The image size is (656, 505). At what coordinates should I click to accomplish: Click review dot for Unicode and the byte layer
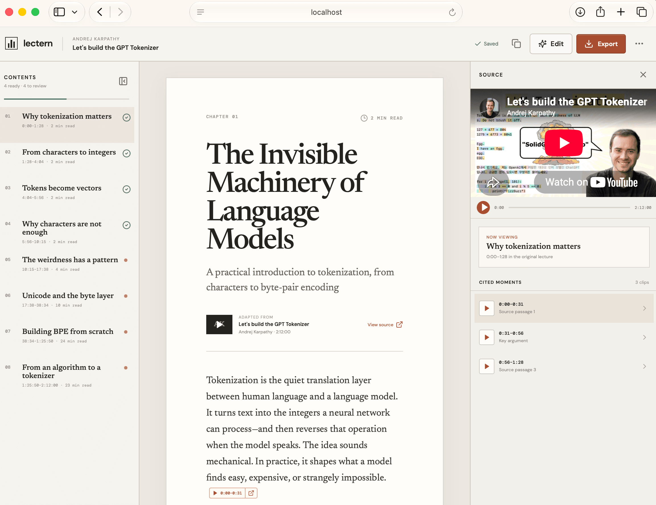[126, 296]
